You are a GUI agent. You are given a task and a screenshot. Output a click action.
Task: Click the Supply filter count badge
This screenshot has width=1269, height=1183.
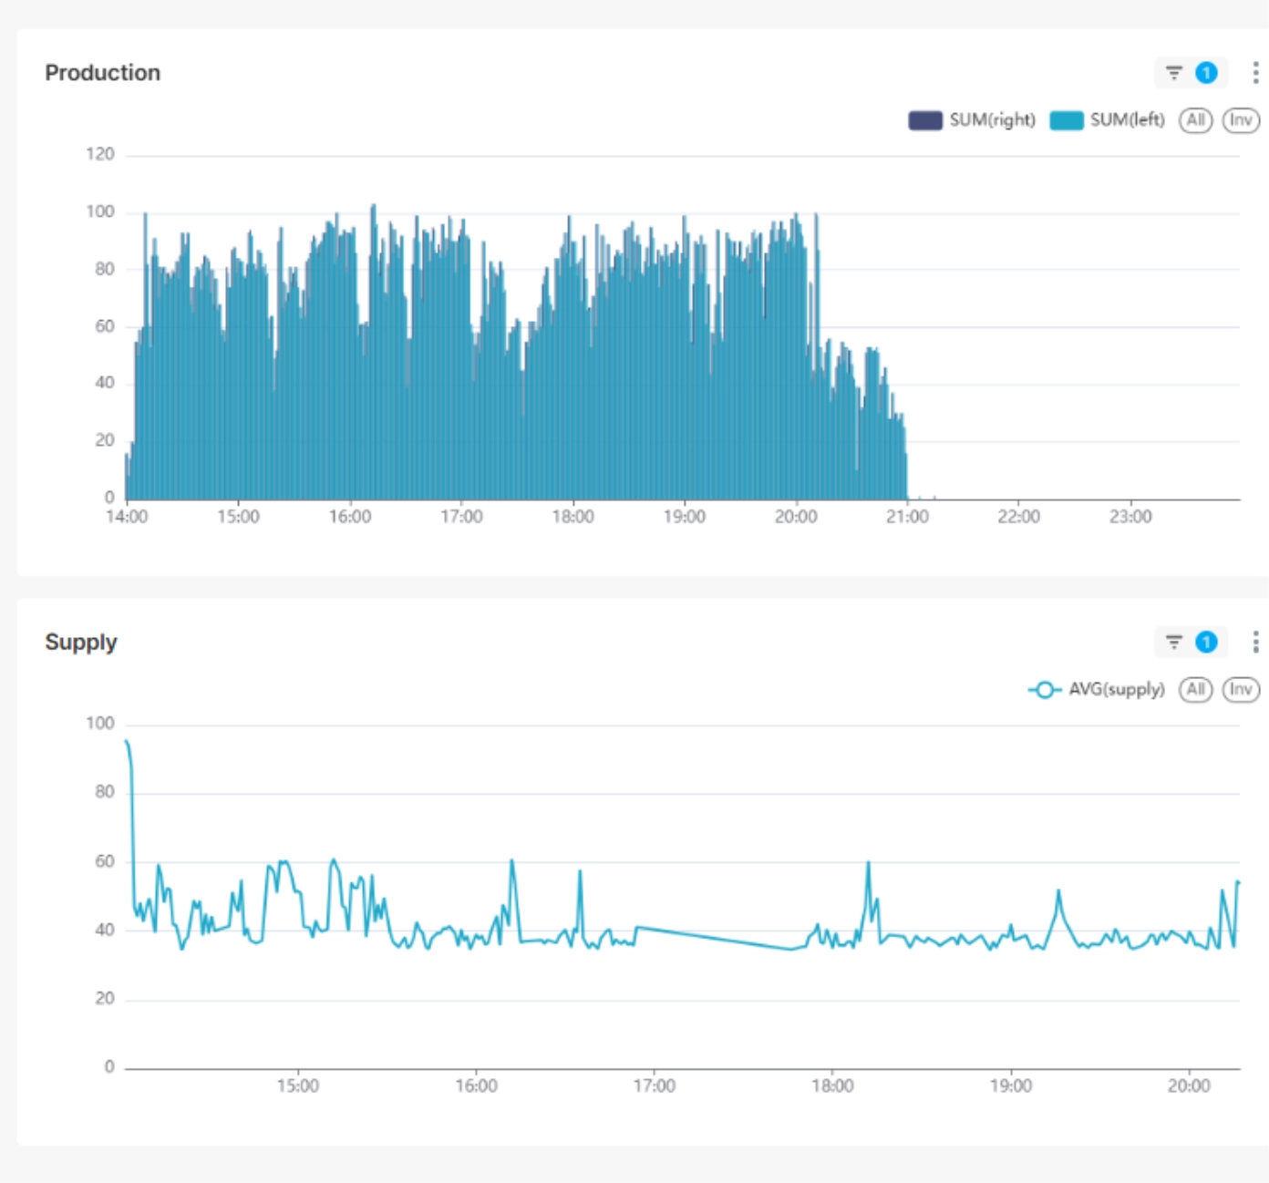(1206, 643)
